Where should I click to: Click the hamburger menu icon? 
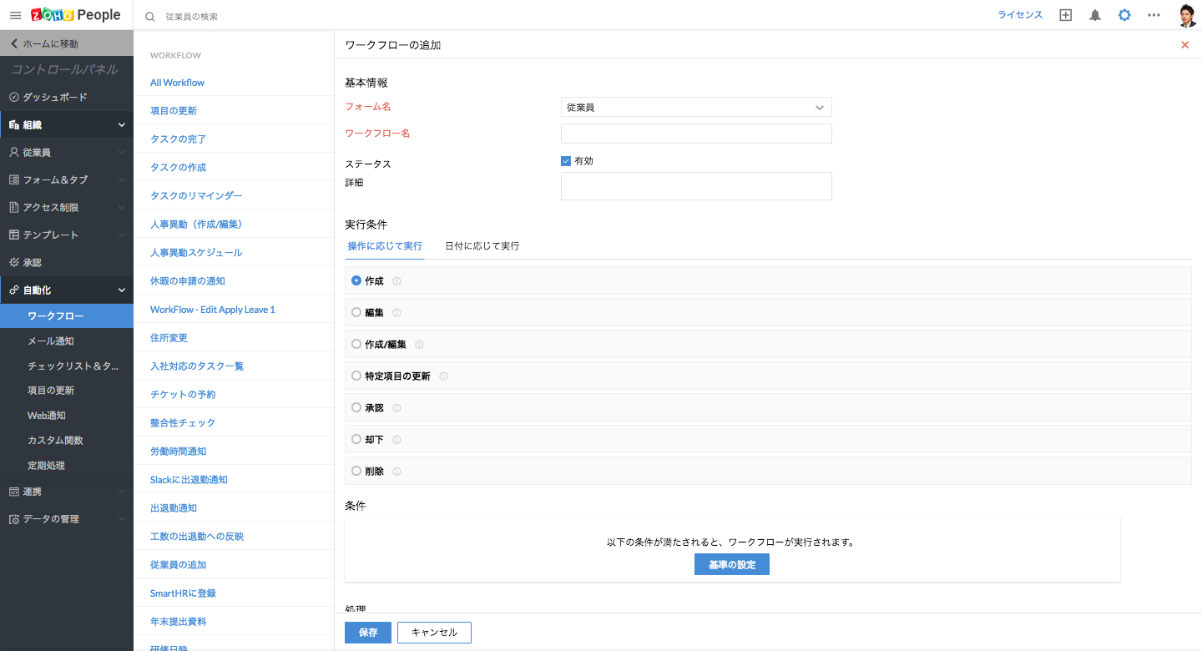(x=15, y=16)
